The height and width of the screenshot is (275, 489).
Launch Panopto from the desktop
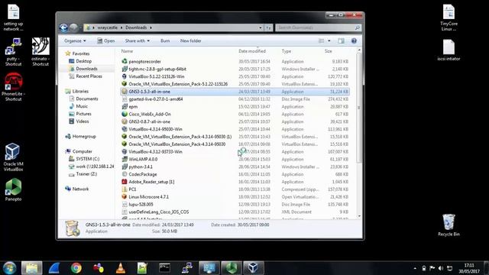click(x=13, y=189)
